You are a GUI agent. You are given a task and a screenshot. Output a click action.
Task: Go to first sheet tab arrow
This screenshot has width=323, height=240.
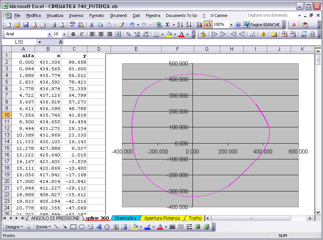pos(4,218)
